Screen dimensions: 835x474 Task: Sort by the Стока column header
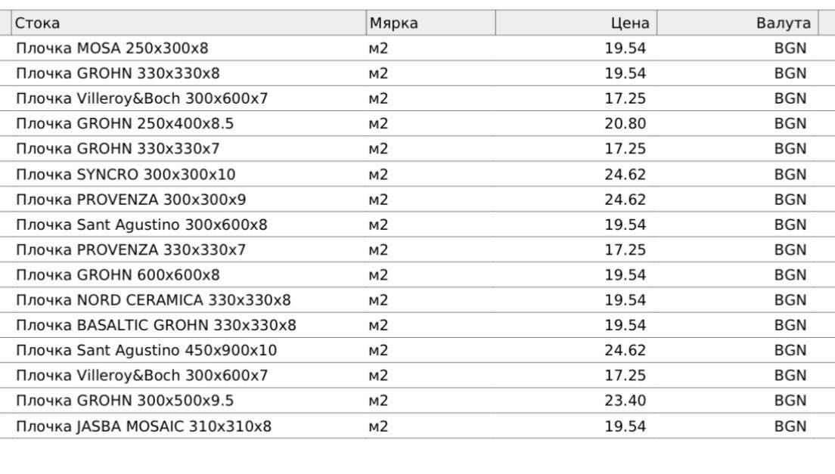[x=188, y=23]
